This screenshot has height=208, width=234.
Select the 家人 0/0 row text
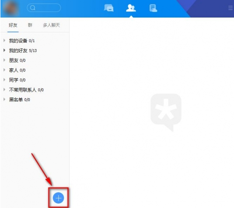coord(17,70)
